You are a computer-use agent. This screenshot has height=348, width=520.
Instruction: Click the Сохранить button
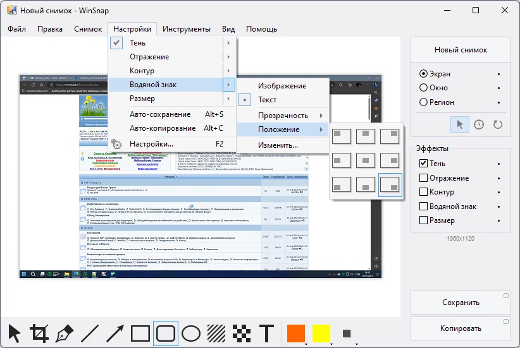pyautogui.click(x=461, y=303)
